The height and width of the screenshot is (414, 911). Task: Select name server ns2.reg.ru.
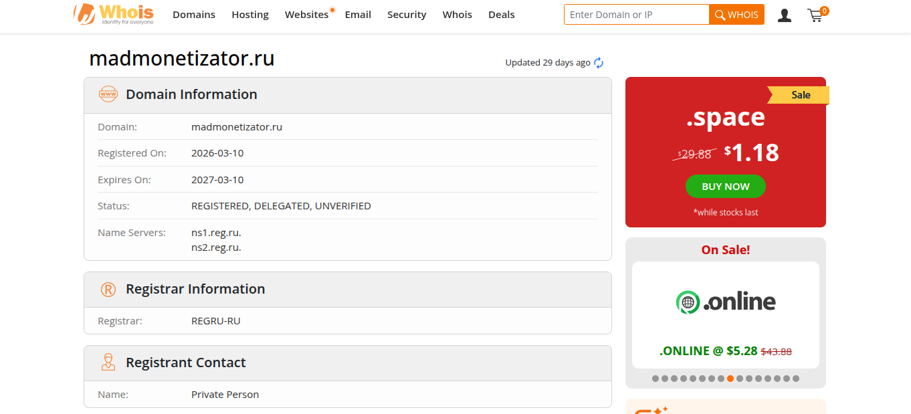coord(216,247)
